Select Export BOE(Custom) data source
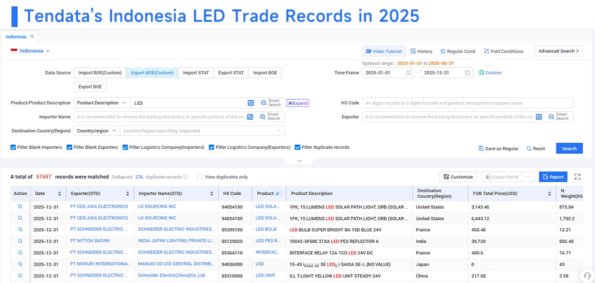 (152, 73)
